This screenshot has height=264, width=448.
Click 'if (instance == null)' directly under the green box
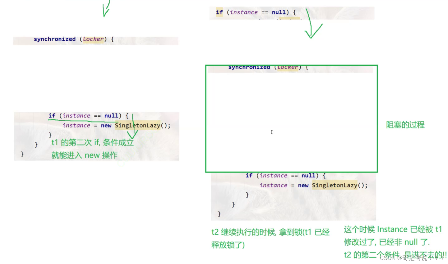(286, 176)
